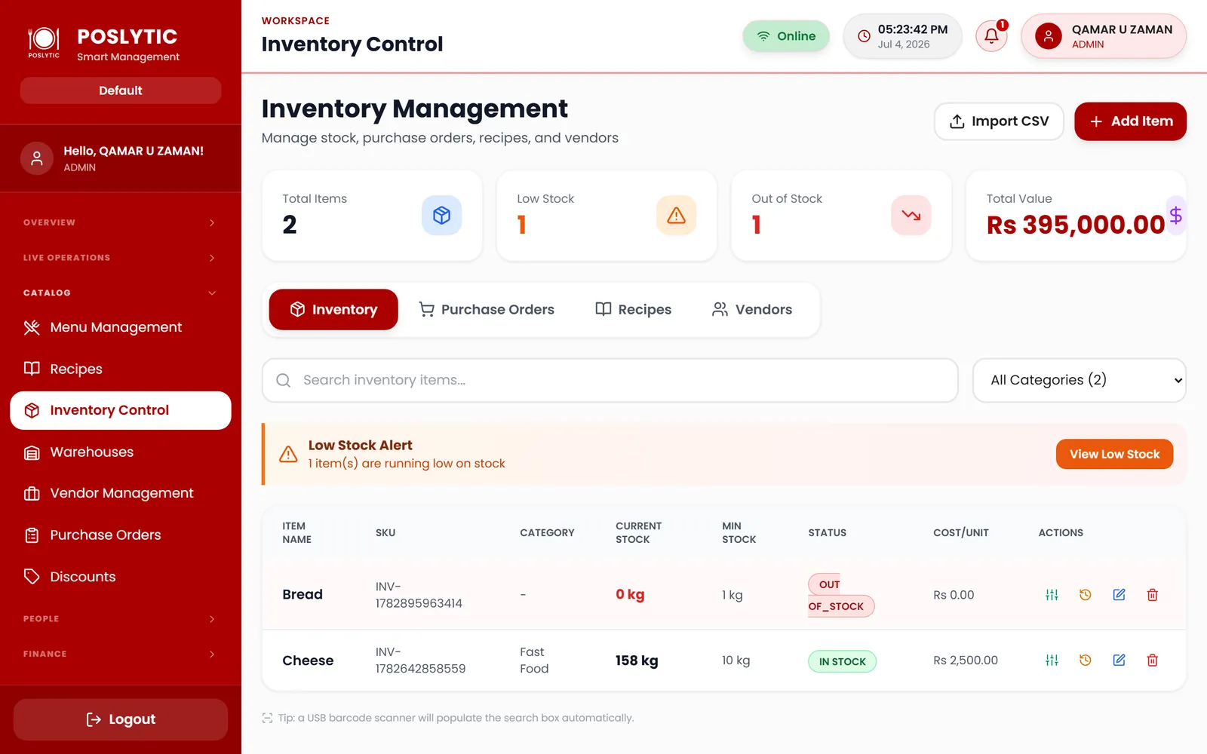Click SKU INV-1782895963414
This screenshot has width=1207, height=754.
click(x=419, y=595)
